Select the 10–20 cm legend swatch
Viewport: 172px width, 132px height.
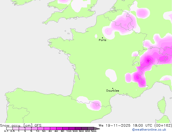coord(41,128)
